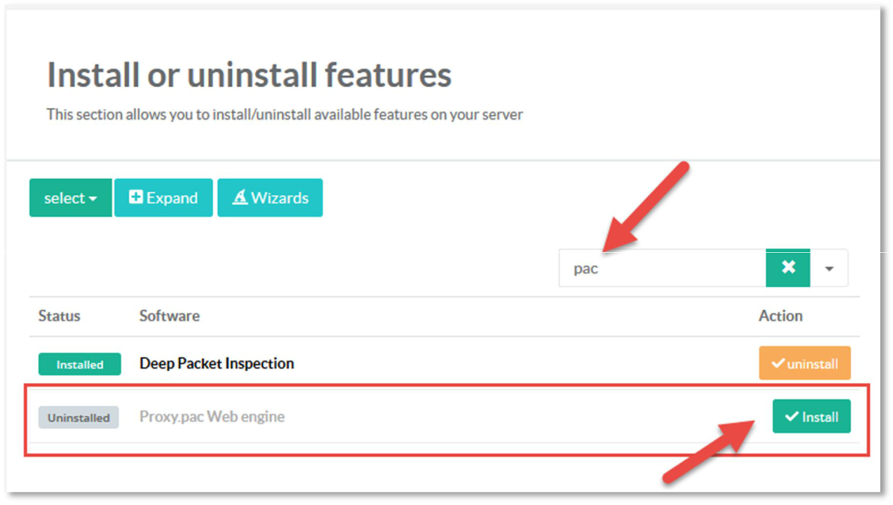
Task: Click the Action column header
Action: tap(780, 315)
